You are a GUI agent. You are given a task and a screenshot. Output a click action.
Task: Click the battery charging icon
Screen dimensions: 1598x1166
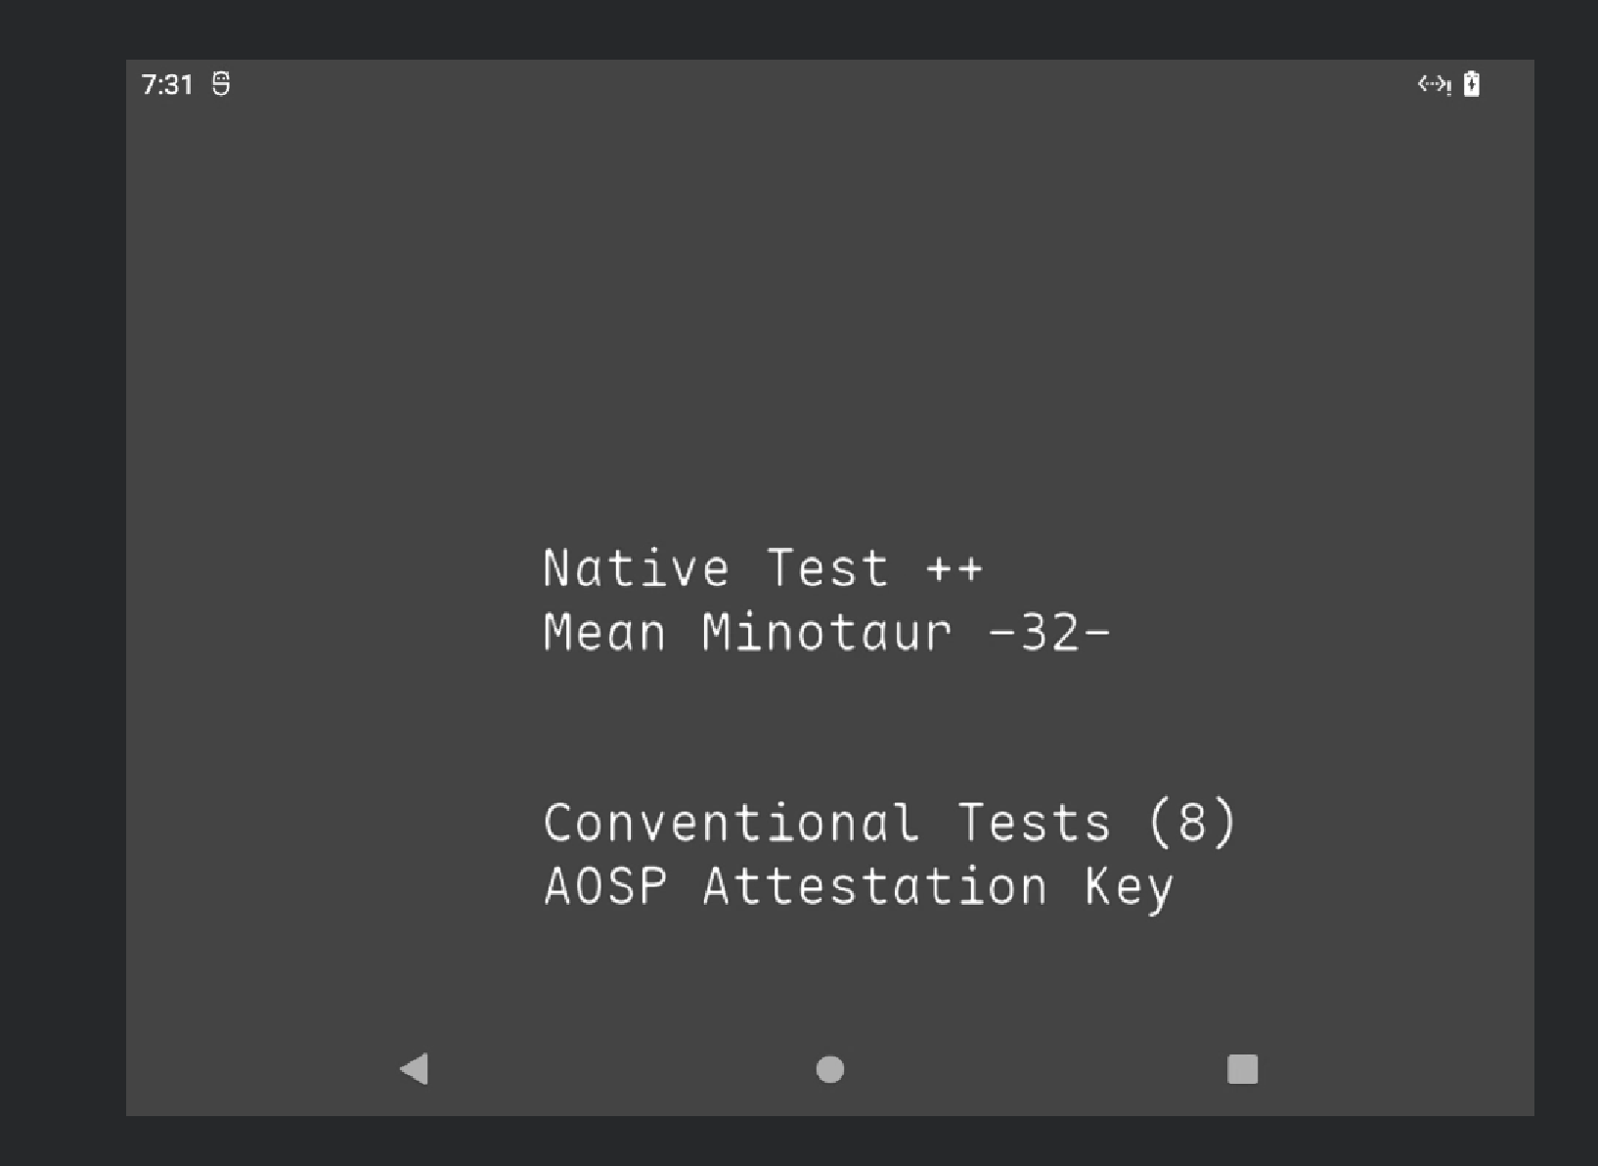1471,85
